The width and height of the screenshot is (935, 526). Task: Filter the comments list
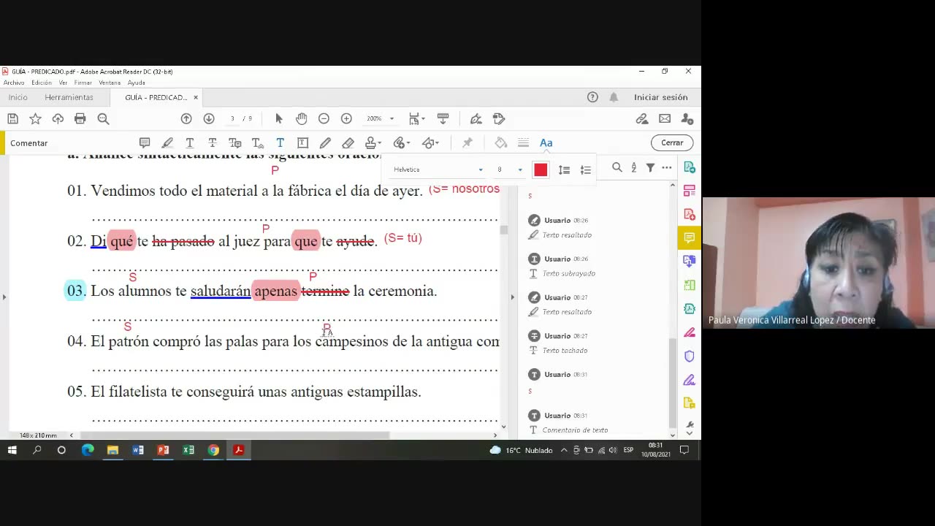point(650,167)
